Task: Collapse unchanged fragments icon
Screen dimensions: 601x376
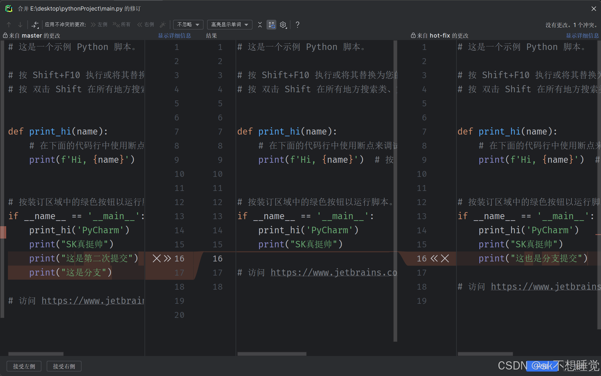Action: (x=260, y=25)
